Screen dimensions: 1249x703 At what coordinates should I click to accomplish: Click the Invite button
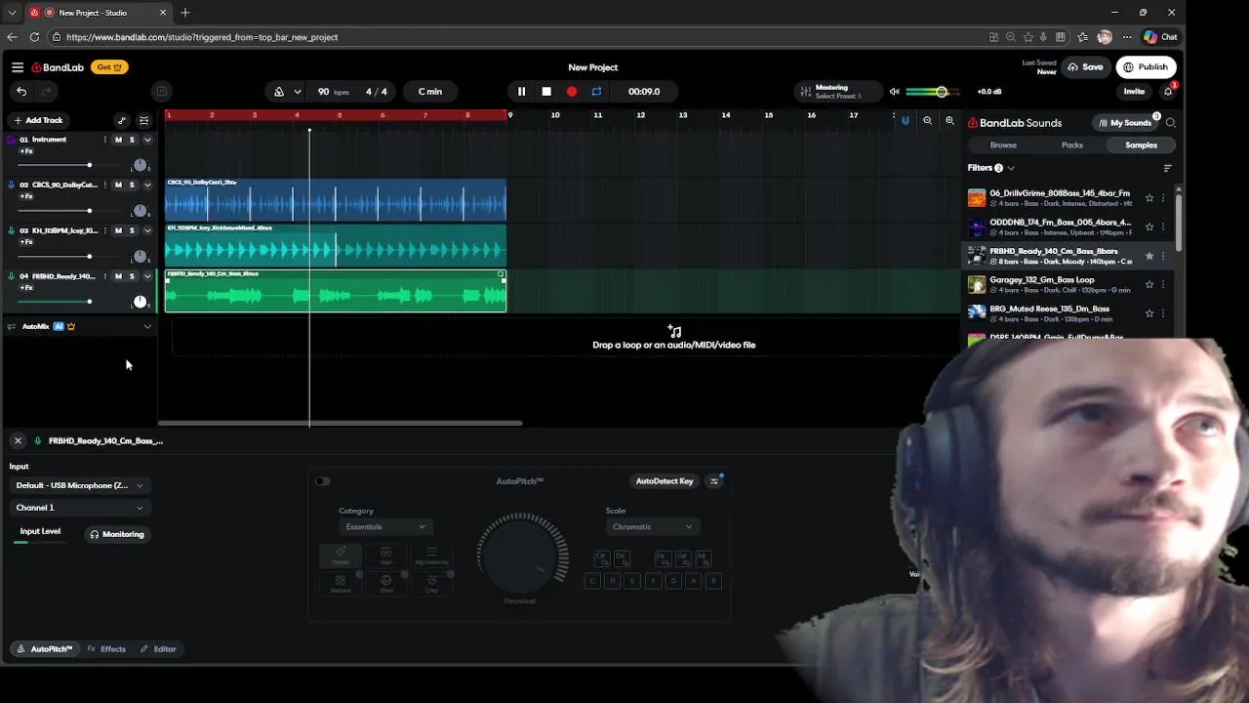pos(1134,92)
